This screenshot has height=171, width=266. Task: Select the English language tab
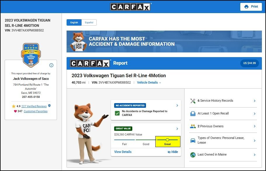(74, 22)
